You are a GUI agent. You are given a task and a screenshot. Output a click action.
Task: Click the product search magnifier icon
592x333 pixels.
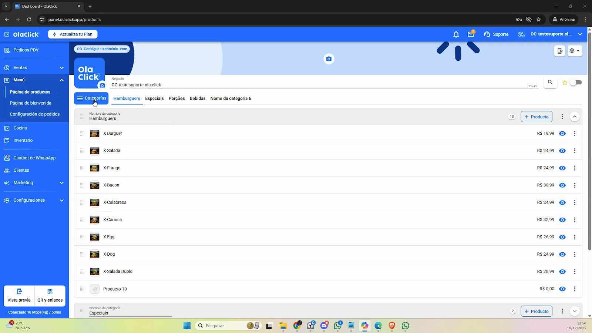point(550,83)
